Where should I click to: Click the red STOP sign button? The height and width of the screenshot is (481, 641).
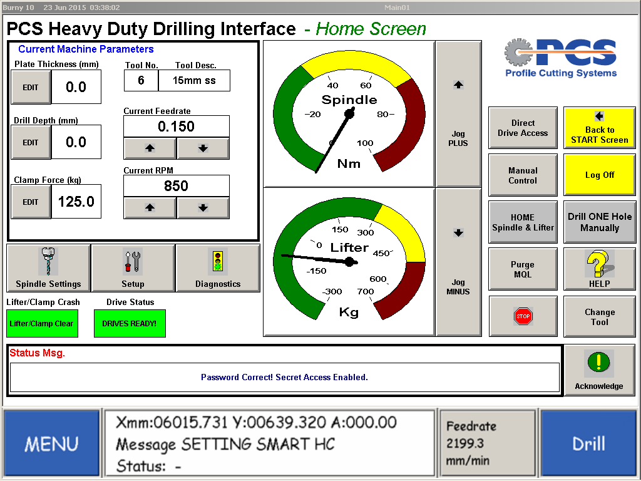click(x=523, y=316)
